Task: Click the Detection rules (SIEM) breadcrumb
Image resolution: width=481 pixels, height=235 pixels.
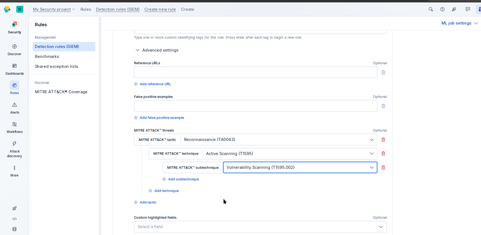Action: pos(118,9)
